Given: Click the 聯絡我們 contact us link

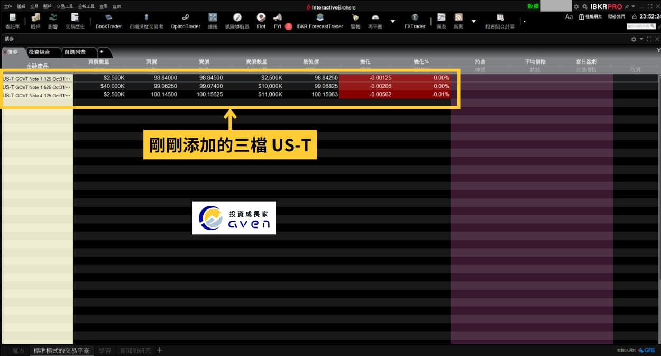Looking at the screenshot, I should (x=616, y=17).
